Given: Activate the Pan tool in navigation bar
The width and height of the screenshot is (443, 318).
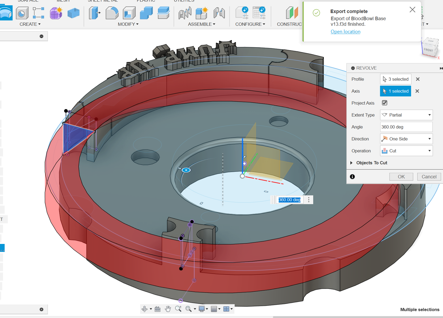Looking at the screenshot, I should click(x=168, y=309).
